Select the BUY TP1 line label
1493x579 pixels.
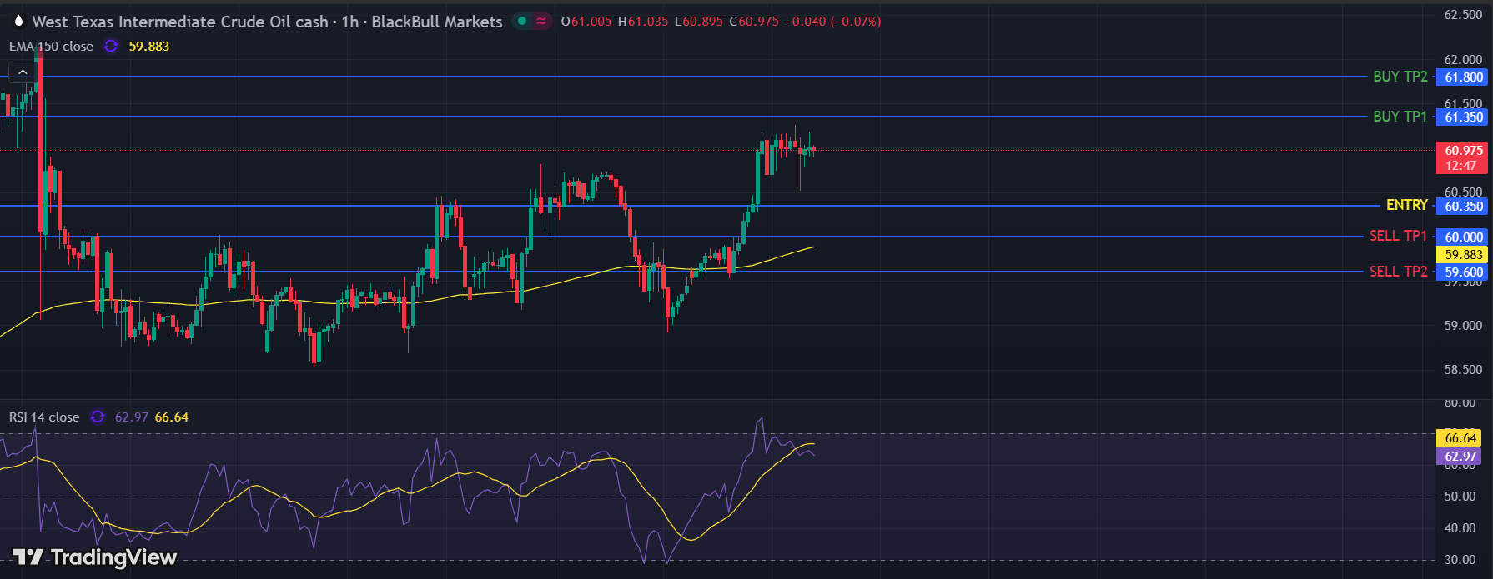point(1400,117)
